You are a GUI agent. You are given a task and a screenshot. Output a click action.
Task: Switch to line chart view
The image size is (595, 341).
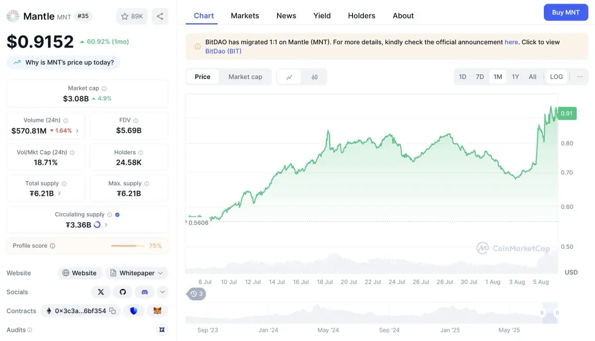[290, 77]
